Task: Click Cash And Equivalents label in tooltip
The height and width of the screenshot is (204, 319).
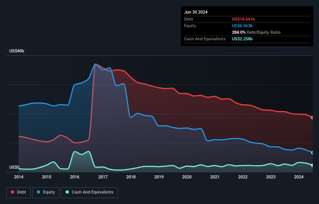Action: (x=205, y=39)
